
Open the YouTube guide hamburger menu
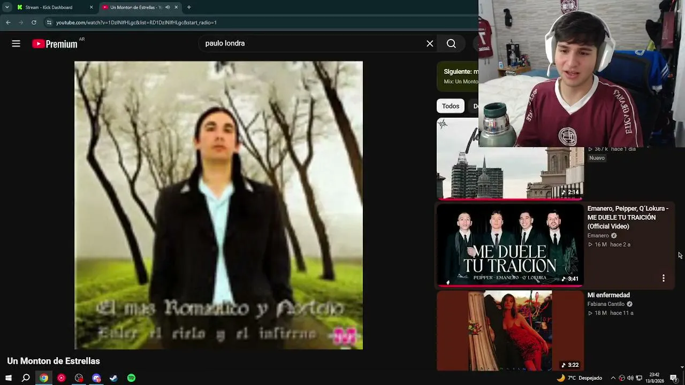click(16, 44)
